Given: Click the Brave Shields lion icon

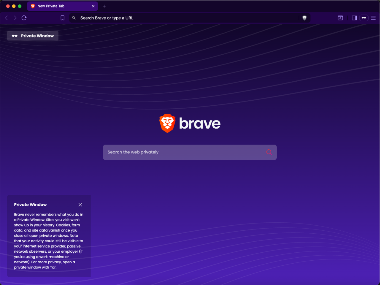Looking at the screenshot, I should point(304,18).
